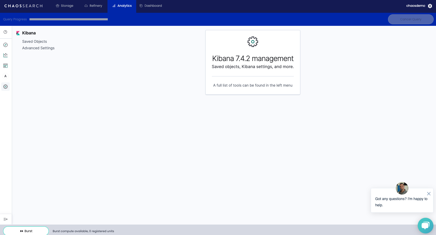Image resolution: width=436 pixels, height=235 pixels.
Task: Click the support agent avatar
Action: click(x=402, y=188)
